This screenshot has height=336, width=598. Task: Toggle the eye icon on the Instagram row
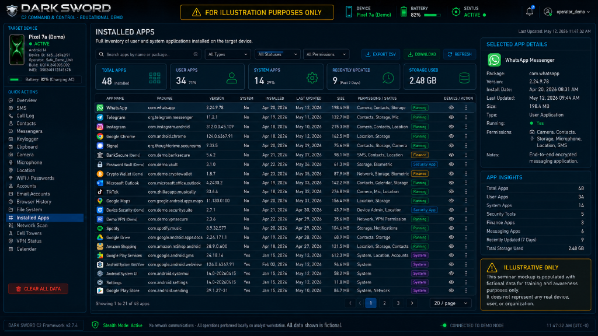click(x=451, y=127)
